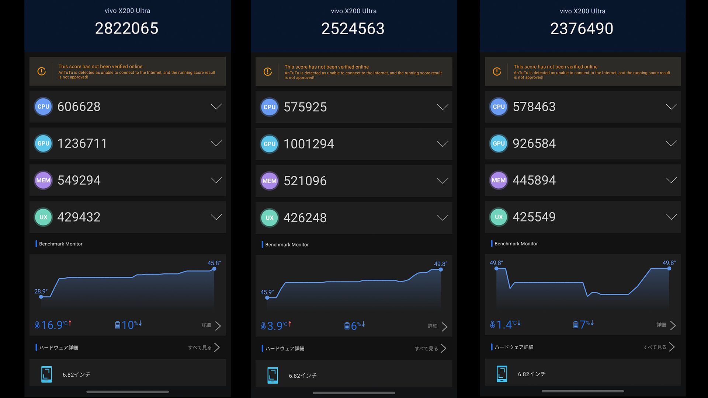The width and height of the screenshot is (708, 398).
Task: Expand the MEM 549294 score row
Action: click(x=128, y=180)
